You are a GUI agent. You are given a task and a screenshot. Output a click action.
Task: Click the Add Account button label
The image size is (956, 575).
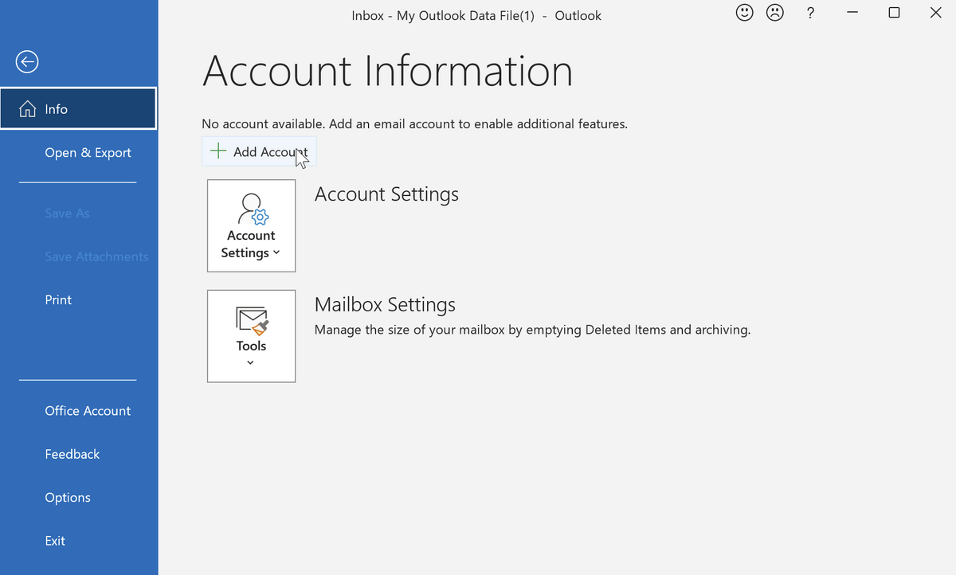click(x=271, y=151)
